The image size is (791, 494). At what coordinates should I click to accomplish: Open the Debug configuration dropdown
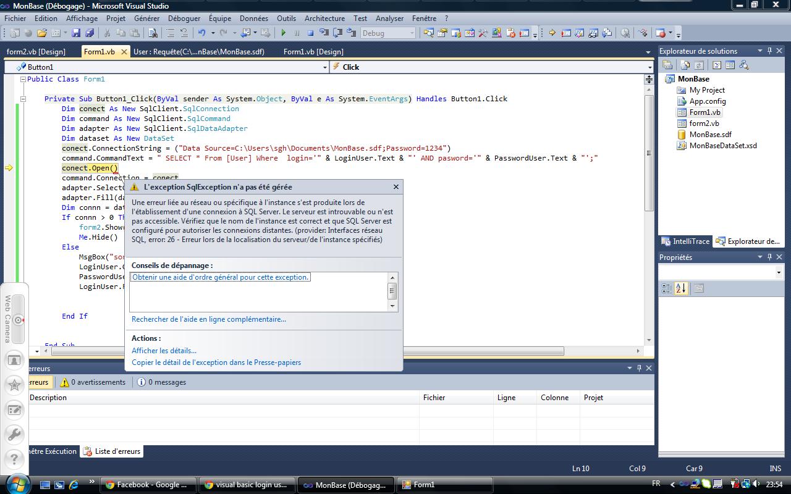411,33
